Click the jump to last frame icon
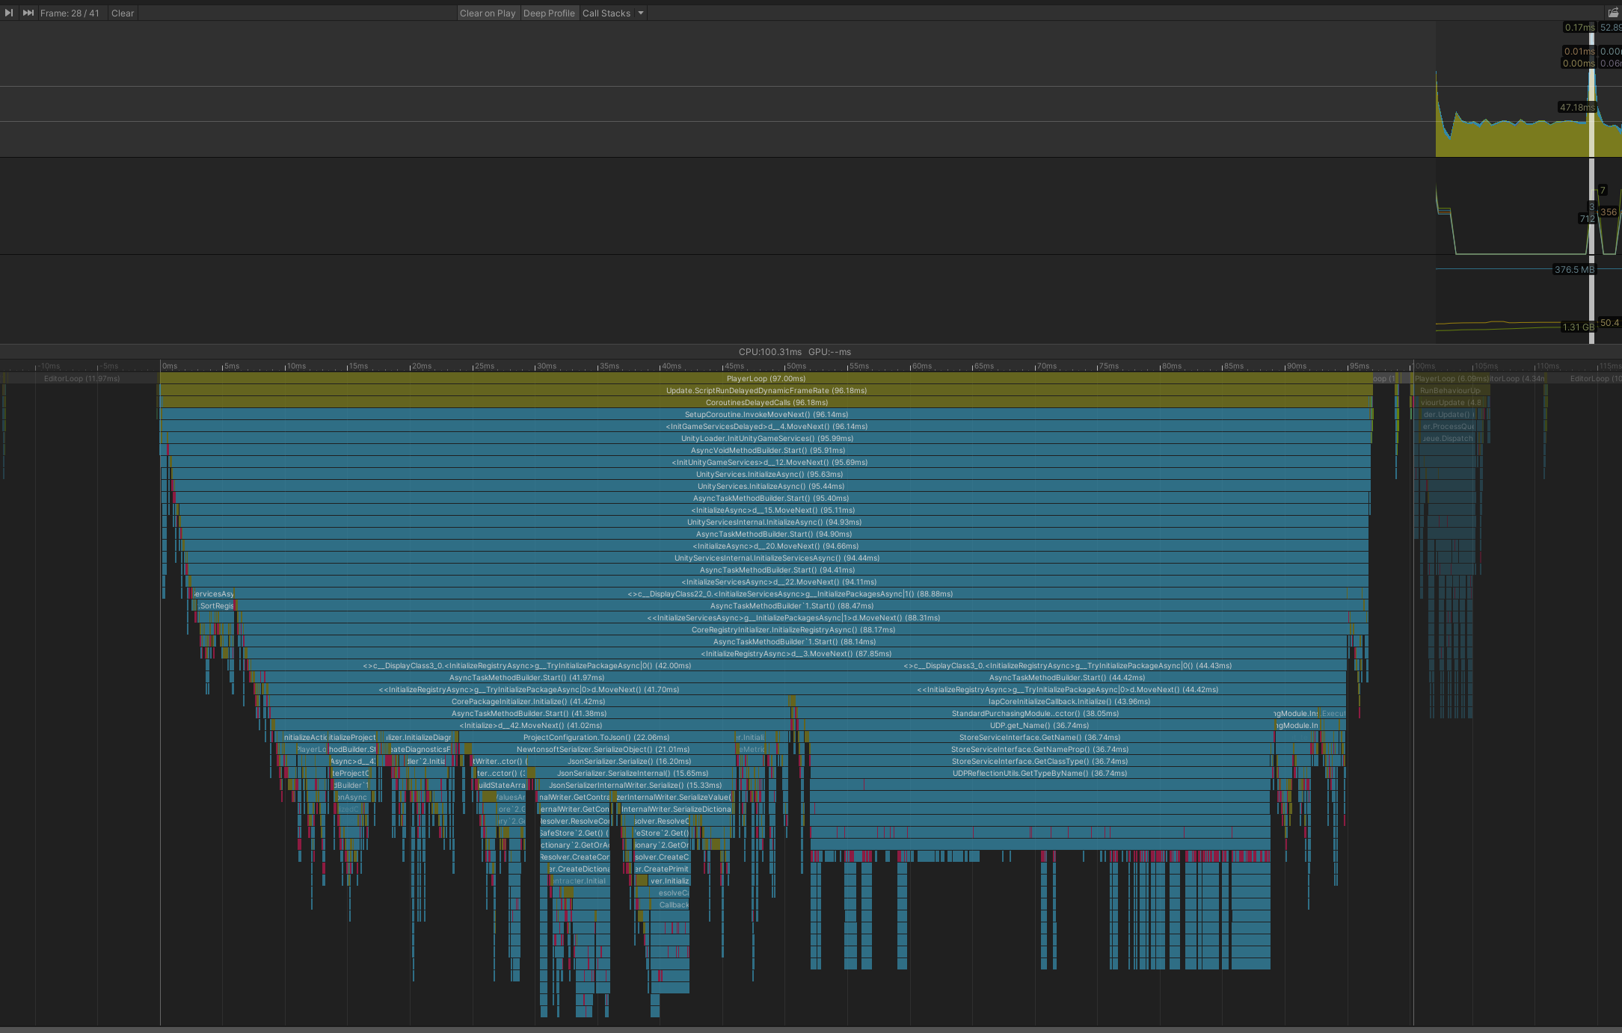The width and height of the screenshot is (1622, 1033). (x=28, y=12)
